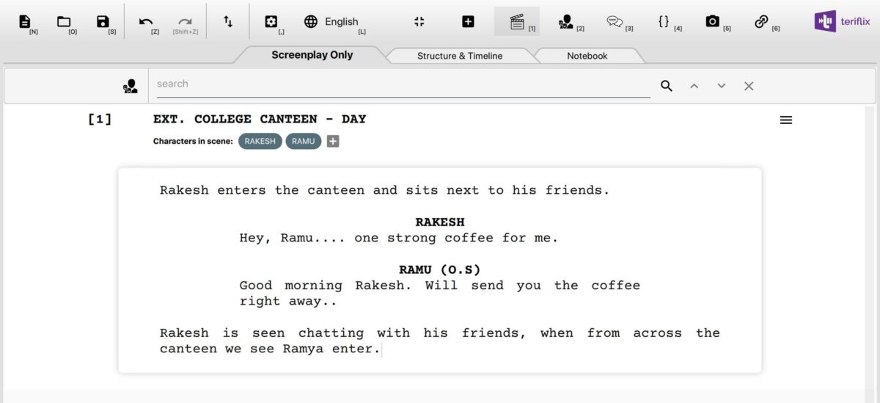Open a file using the folder icon
Viewport: 880px width, 403px height.
point(64,22)
